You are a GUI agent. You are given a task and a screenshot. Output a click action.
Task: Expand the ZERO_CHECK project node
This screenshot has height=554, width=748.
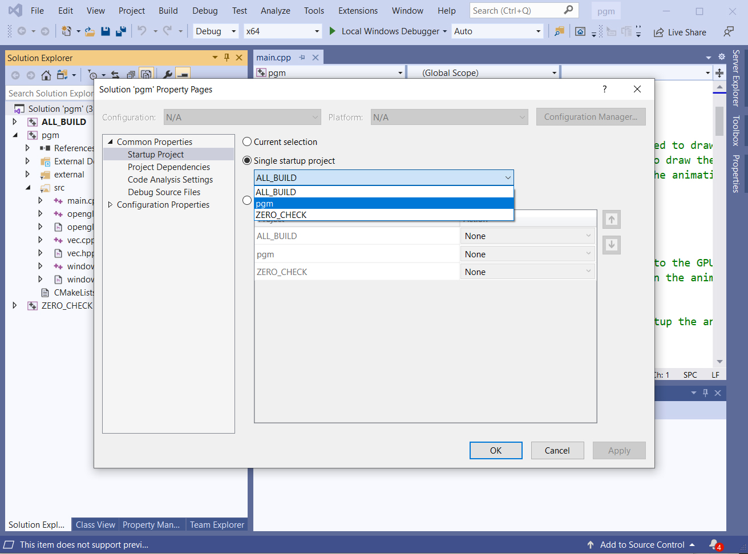point(15,306)
